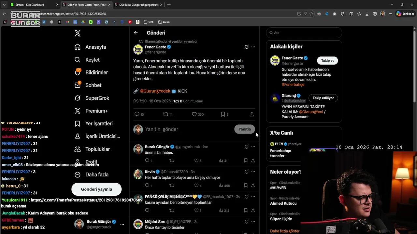Open the #ALYvFB trending topic
Image resolution: width=417 pixels, height=234 pixels.
[x=278, y=188]
